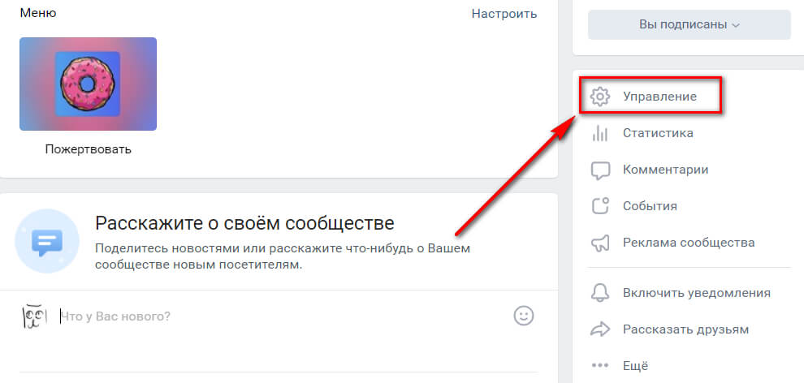Click the bell icon for notifications
Viewport: 804px width, 383px height.
600,293
